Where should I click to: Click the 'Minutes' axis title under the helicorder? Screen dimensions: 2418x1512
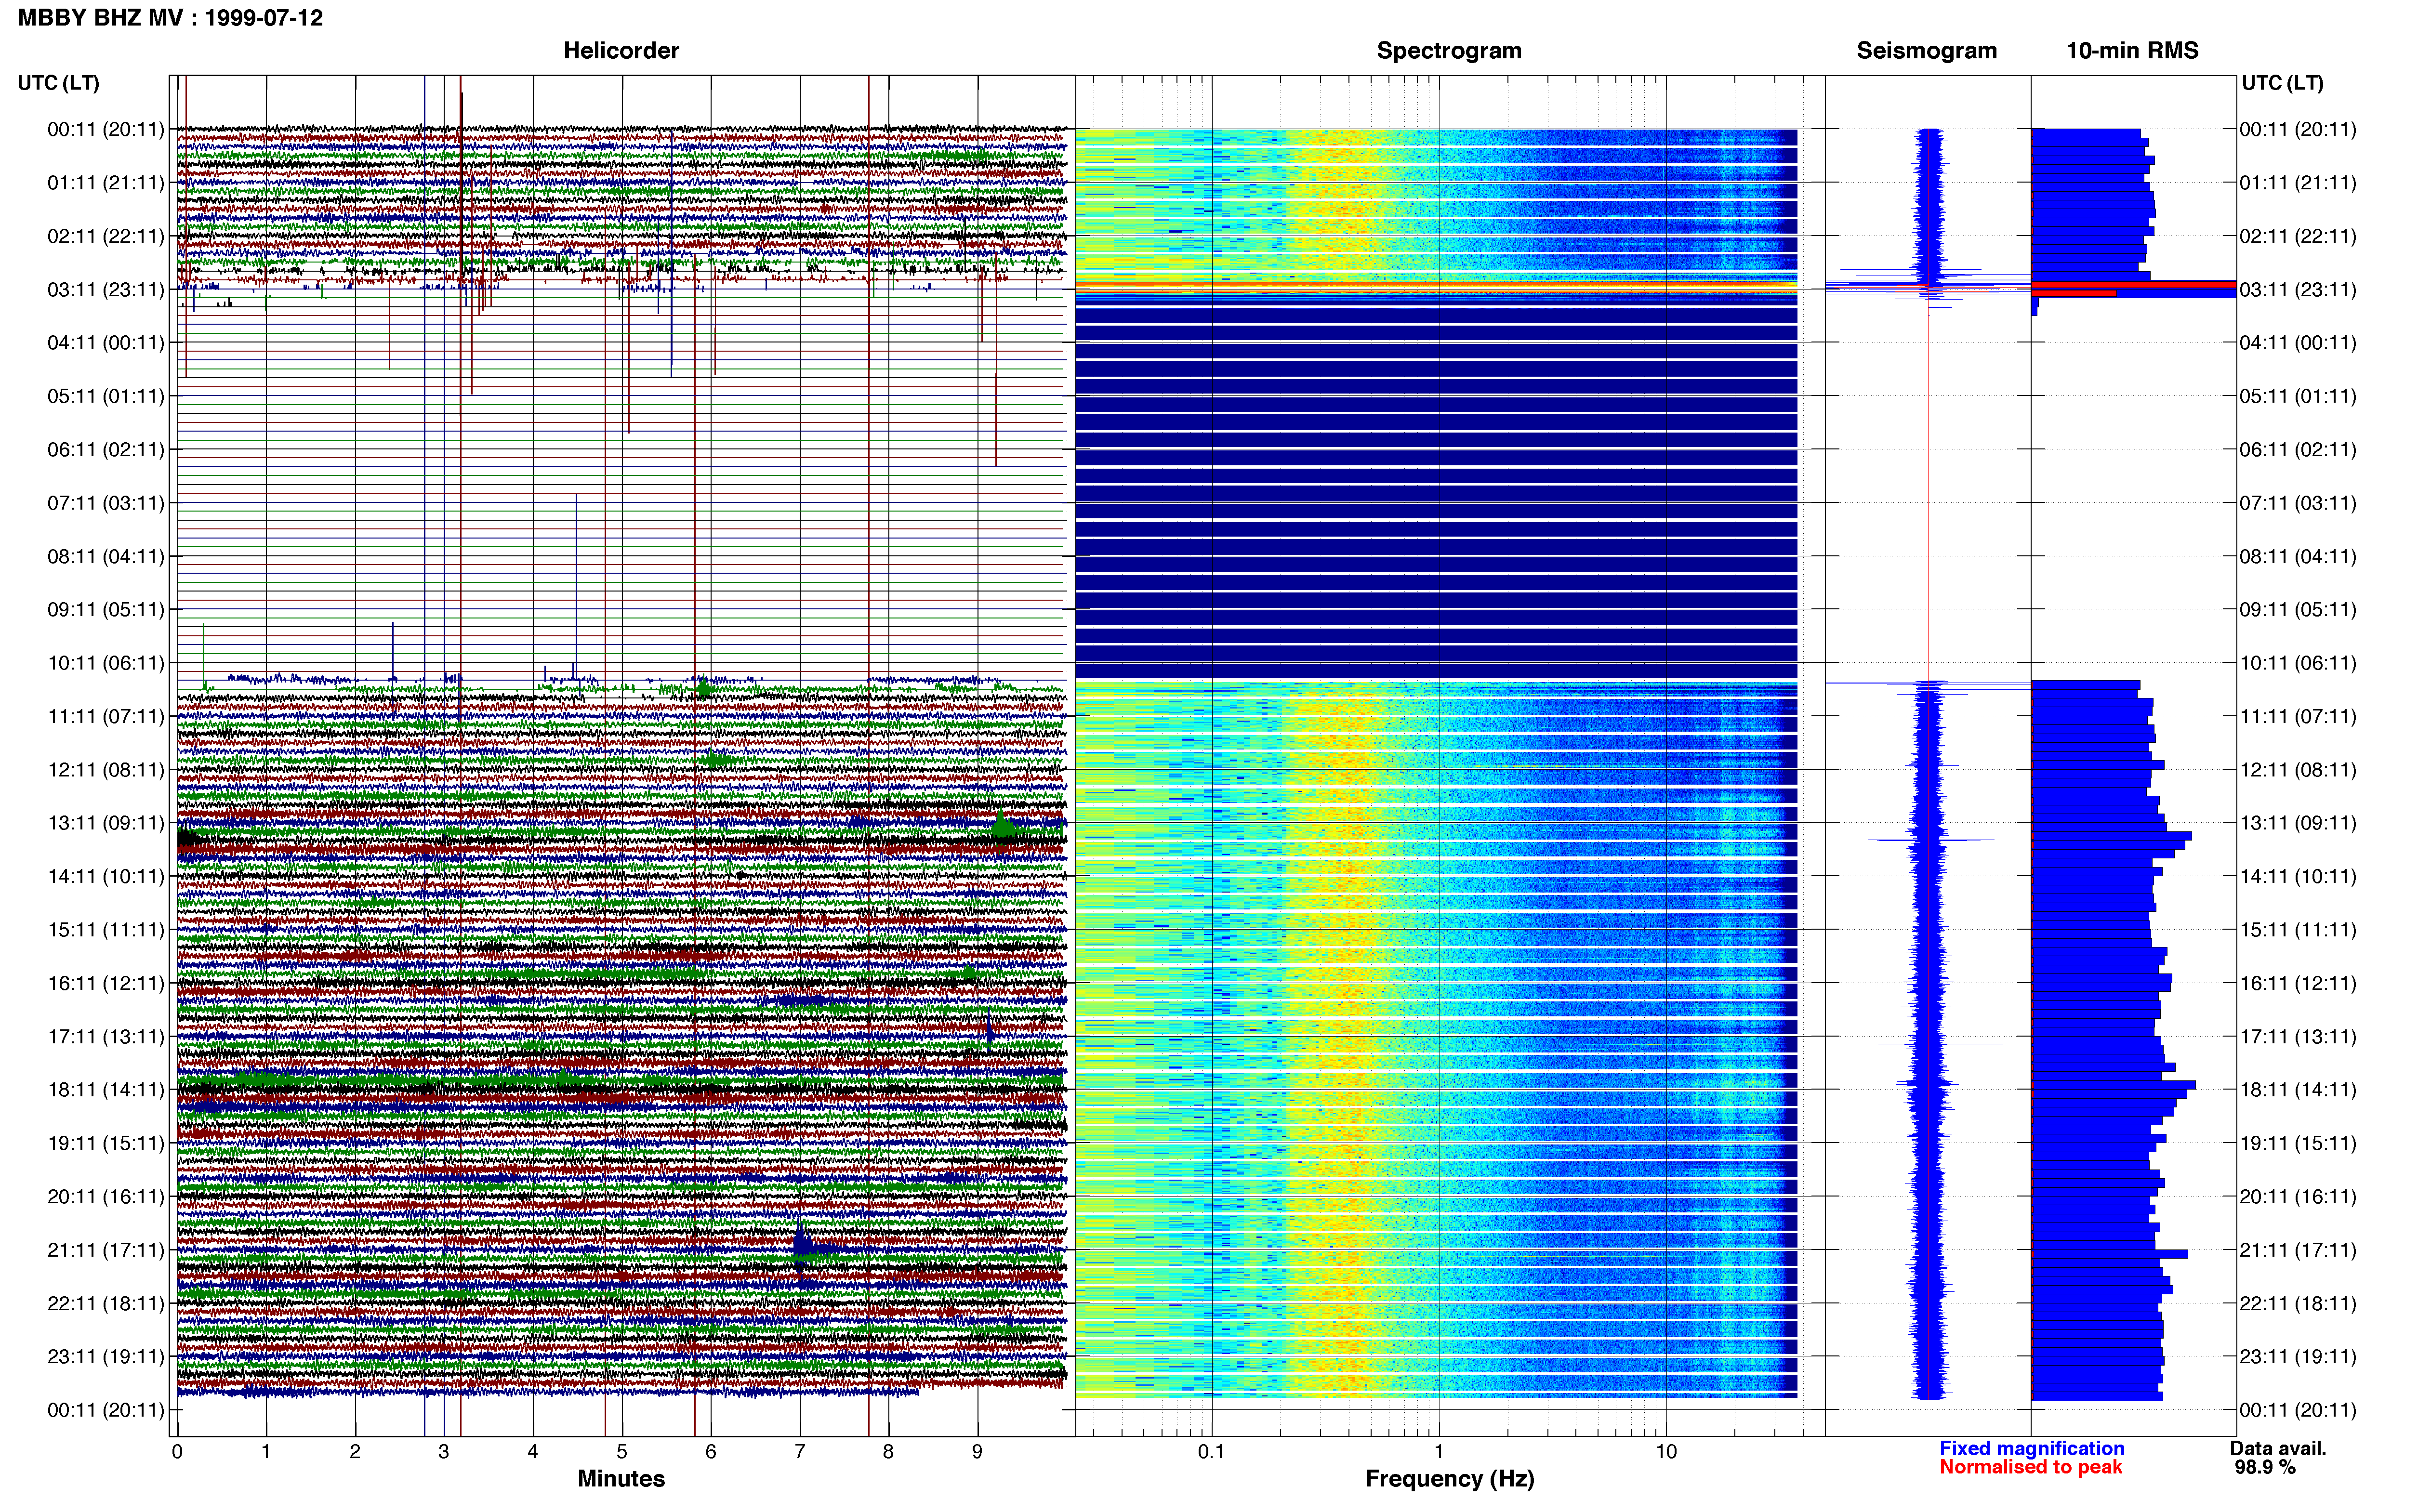tap(621, 1479)
